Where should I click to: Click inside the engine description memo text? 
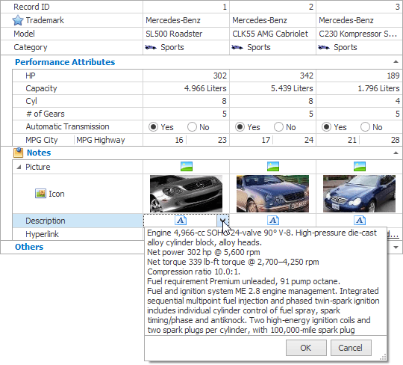coord(266,281)
